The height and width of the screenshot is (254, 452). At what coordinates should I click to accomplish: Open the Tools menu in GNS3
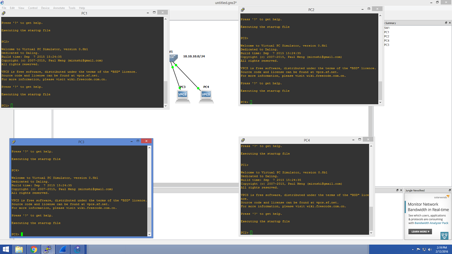click(x=72, y=8)
